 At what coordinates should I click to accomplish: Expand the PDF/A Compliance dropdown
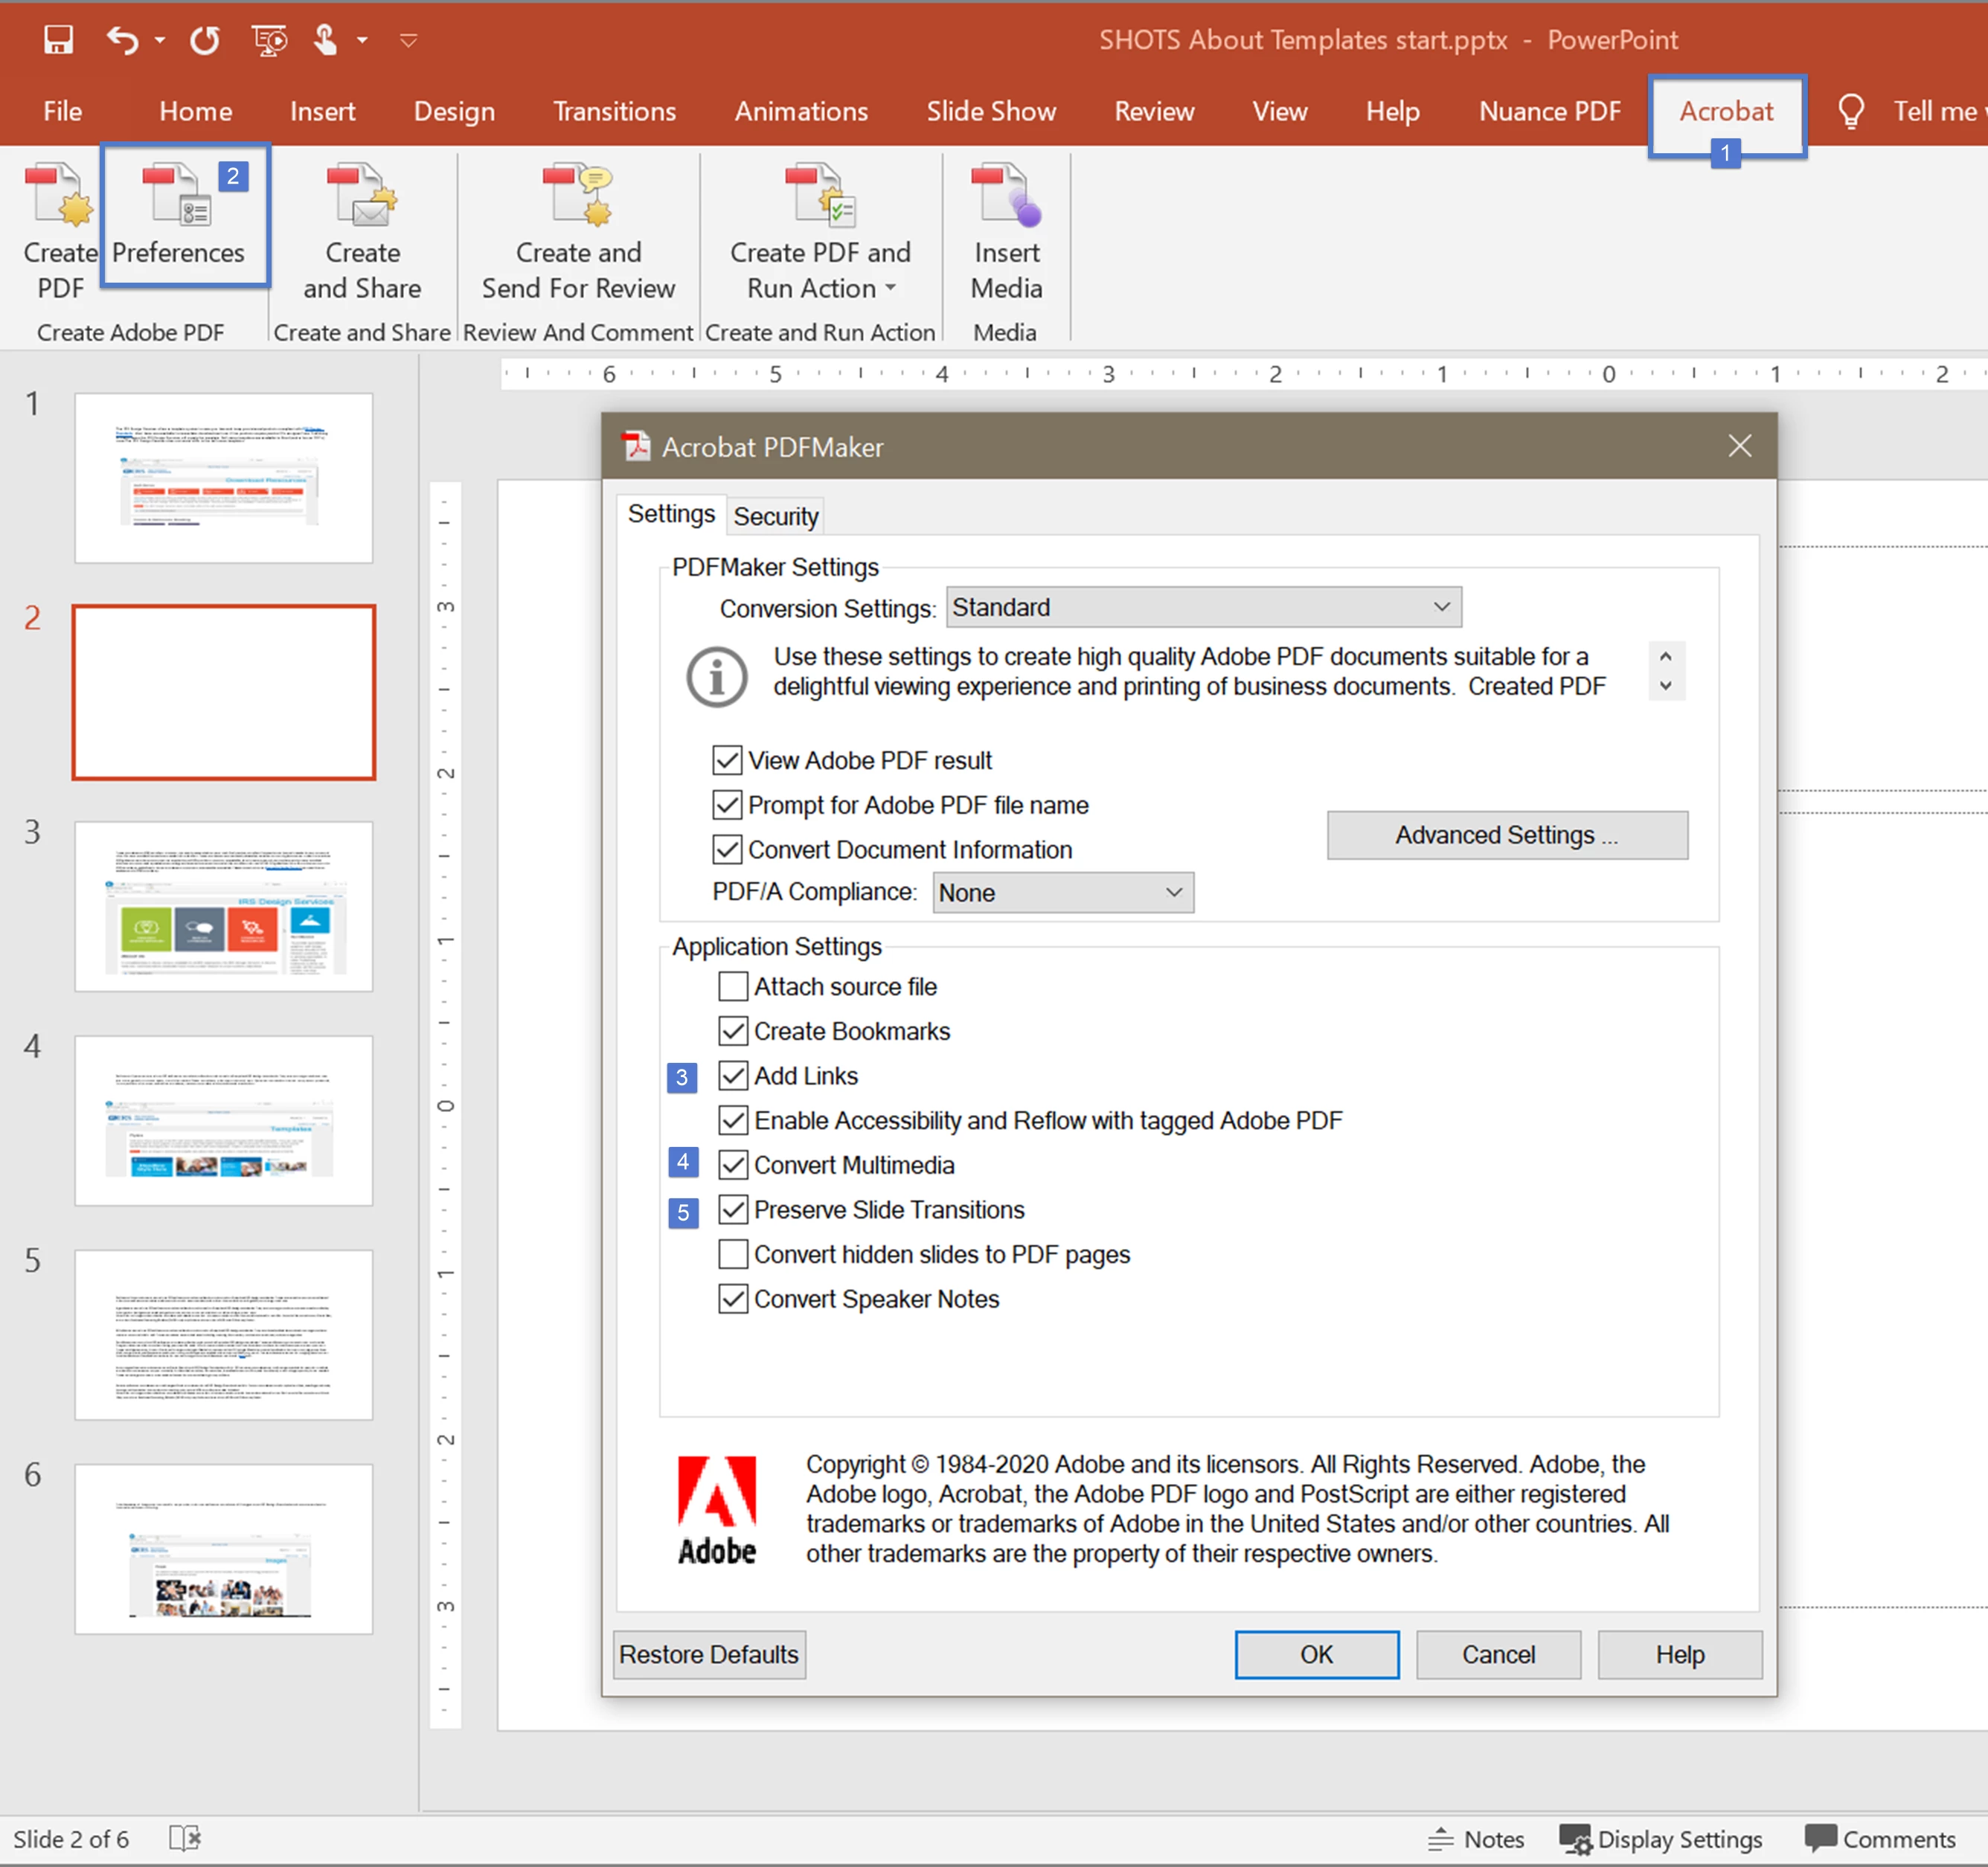(1062, 892)
